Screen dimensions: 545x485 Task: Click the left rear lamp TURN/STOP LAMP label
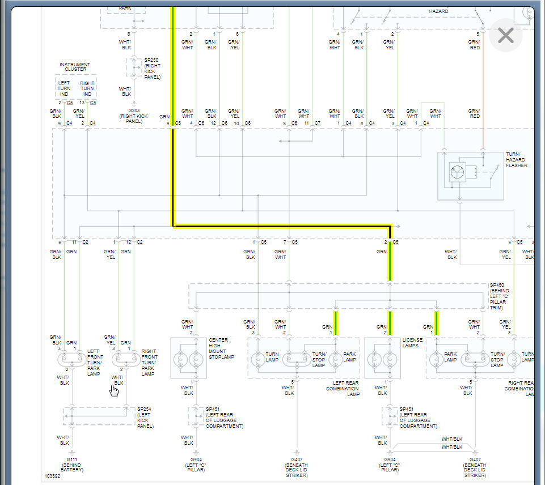coord(319,360)
